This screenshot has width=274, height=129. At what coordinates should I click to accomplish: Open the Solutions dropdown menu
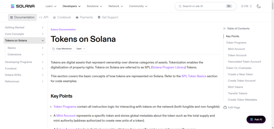(x=94, y=6)
